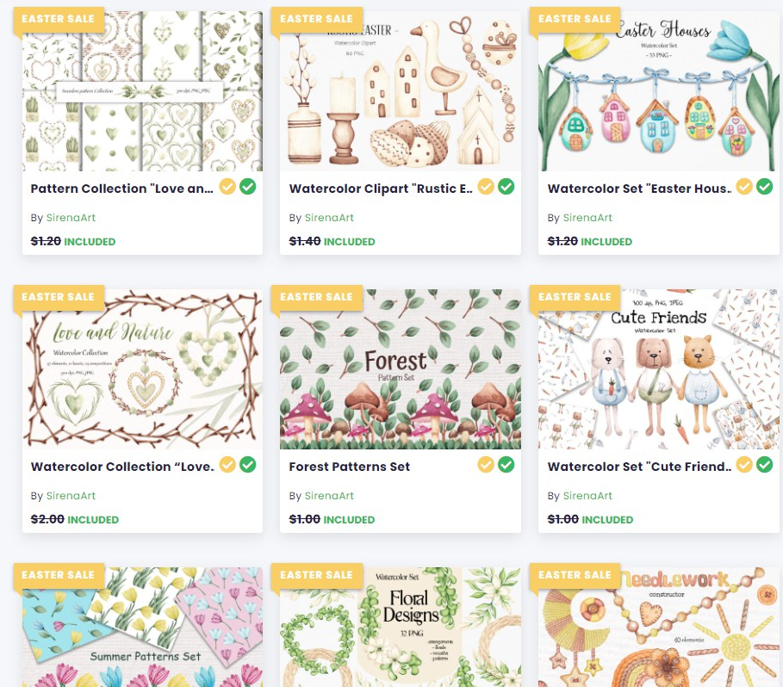Click yellow check badge on Rustic Easter card
The width and height of the screenshot is (783, 687).
pos(485,187)
